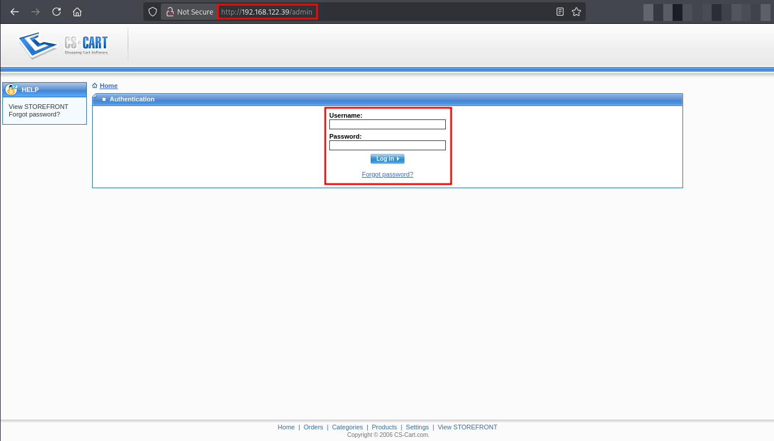Click the Copyright 2006 CS-Cart.com text
The width and height of the screenshot is (774, 441).
(x=388, y=435)
